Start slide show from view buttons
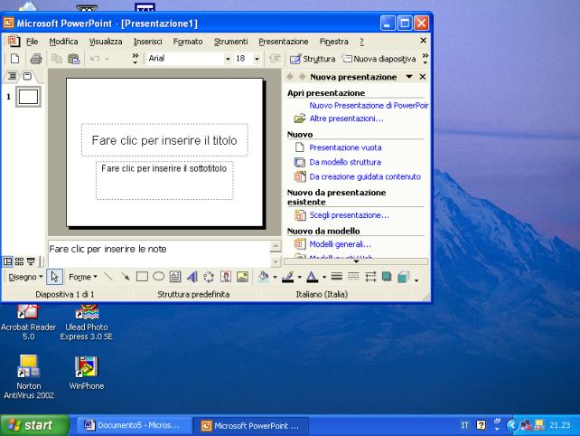Image resolution: width=580 pixels, height=436 pixels. 31,261
